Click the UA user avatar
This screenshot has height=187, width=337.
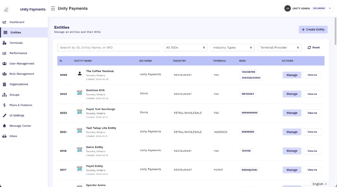coord(288,8)
